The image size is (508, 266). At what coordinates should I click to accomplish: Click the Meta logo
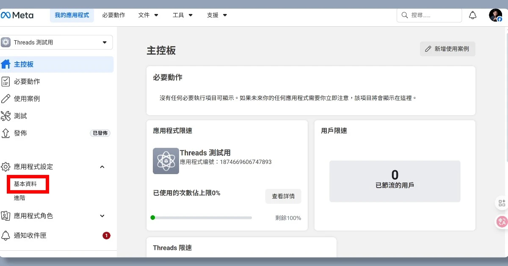click(17, 15)
